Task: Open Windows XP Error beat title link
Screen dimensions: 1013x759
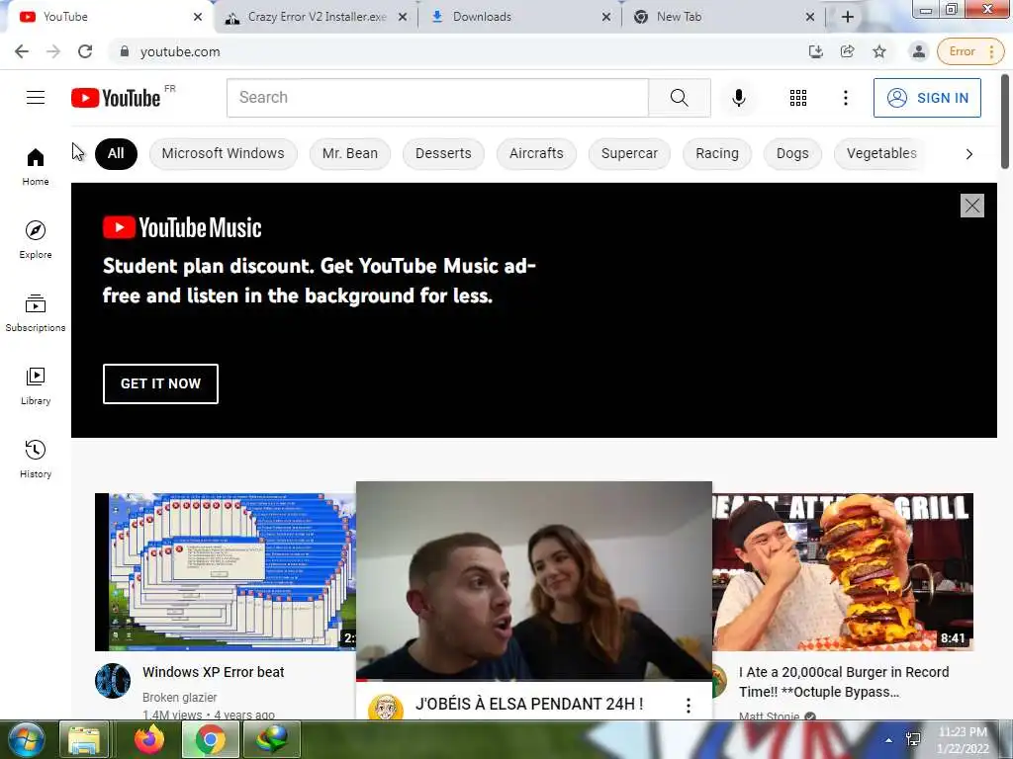Action: click(x=214, y=672)
